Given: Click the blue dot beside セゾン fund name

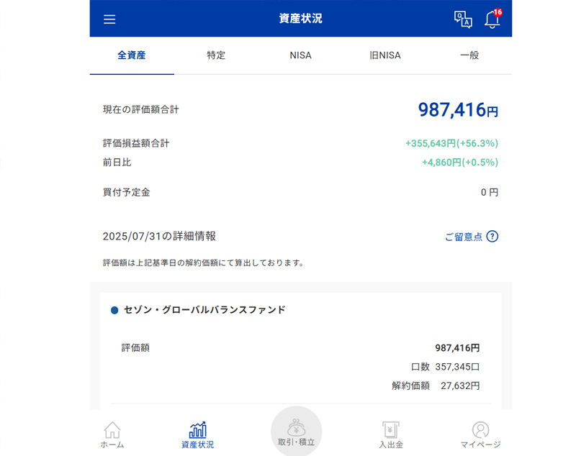Looking at the screenshot, I should [114, 311].
